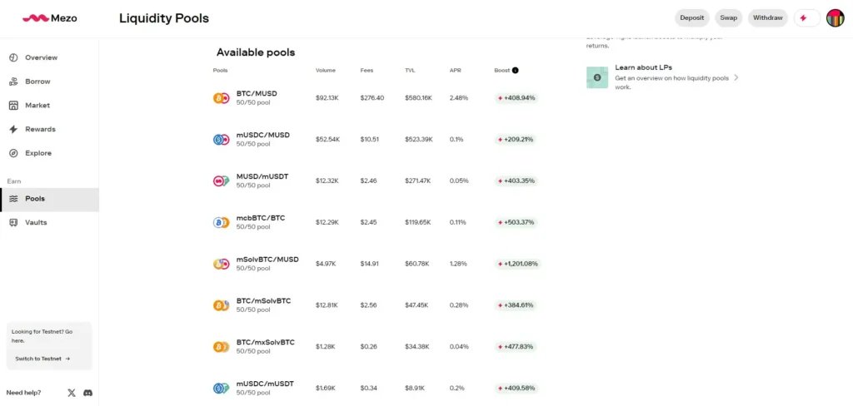Image resolution: width=853 pixels, height=406 pixels.
Task: Open the mUSDC/MUSD pool name
Action: 262,135
